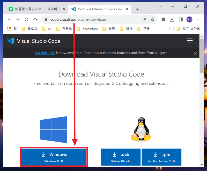
Task: Download the .rpm Red Hat package
Action: click(161, 157)
